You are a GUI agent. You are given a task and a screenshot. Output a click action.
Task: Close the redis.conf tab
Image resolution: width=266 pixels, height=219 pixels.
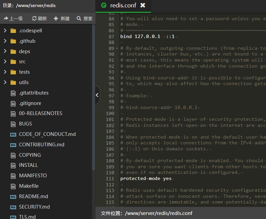[143, 5]
